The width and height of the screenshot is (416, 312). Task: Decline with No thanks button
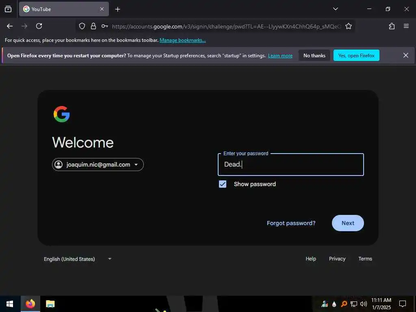[x=314, y=55]
